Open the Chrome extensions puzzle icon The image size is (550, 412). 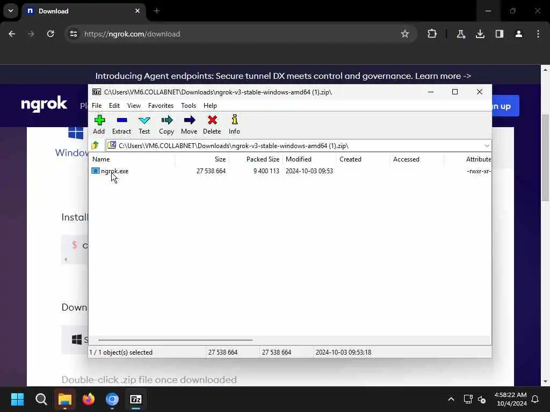(432, 34)
